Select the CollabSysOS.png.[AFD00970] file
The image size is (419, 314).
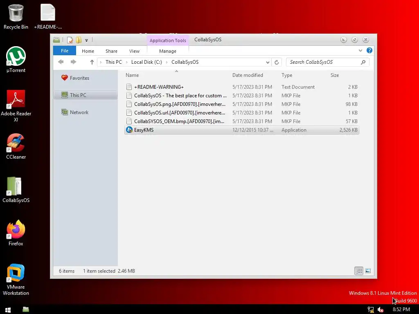click(x=241, y=104)
